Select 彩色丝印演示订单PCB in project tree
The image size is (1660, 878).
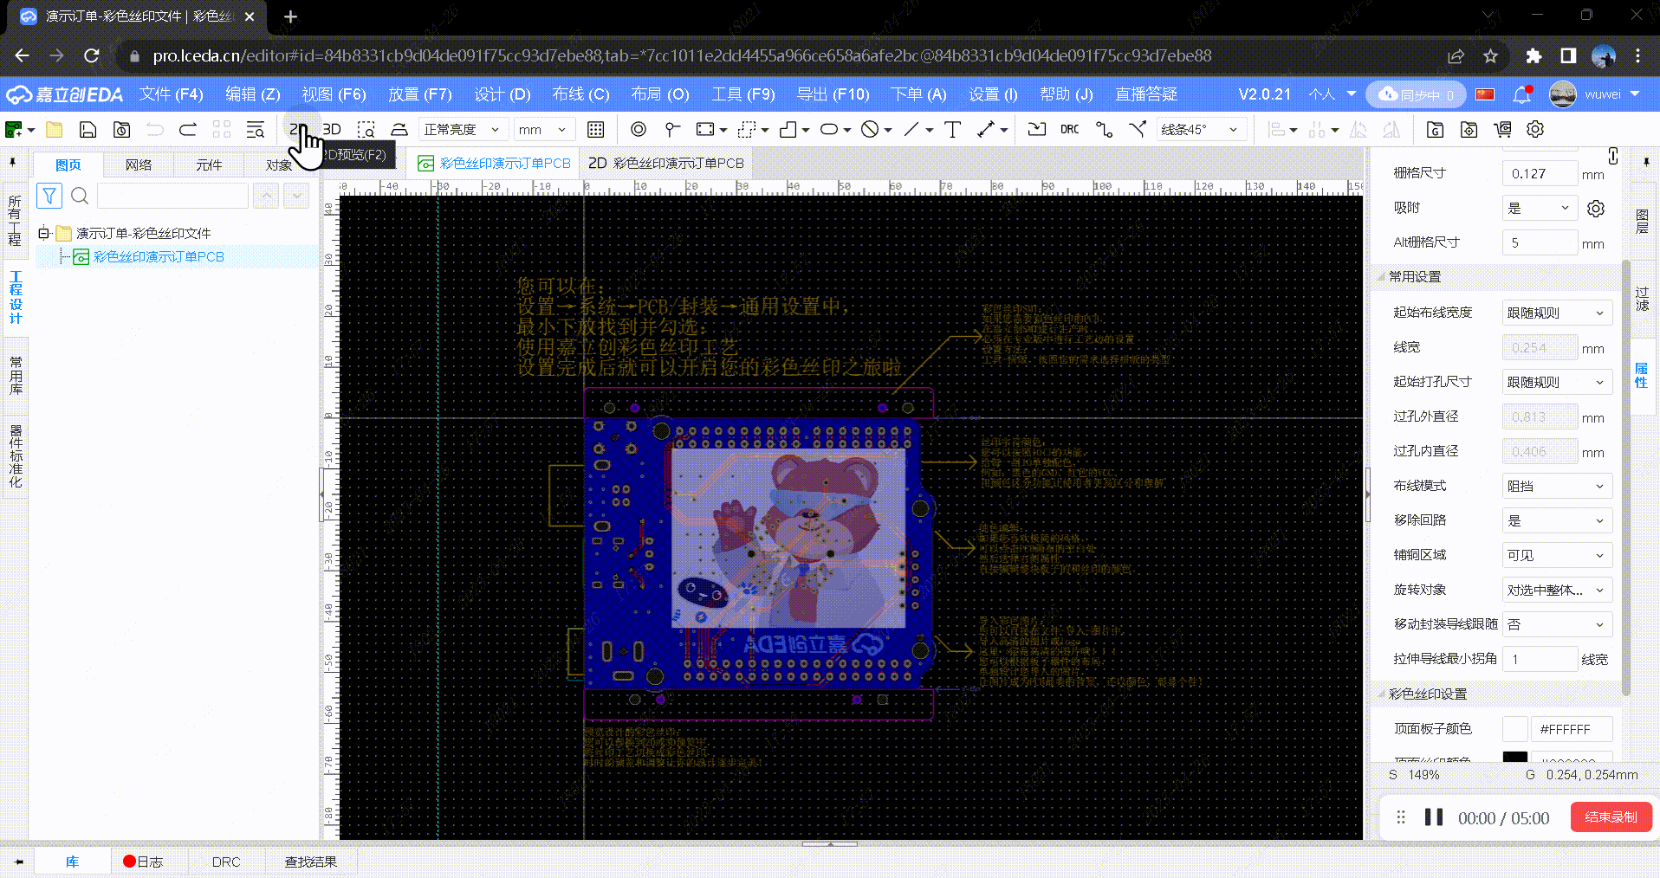(159, 256)
